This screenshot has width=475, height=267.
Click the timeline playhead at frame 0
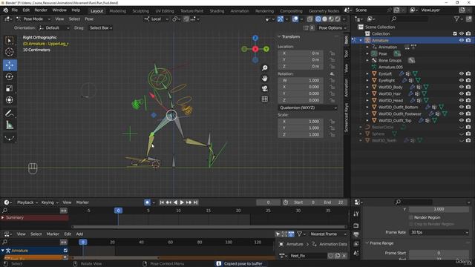(x=118, y=211)
